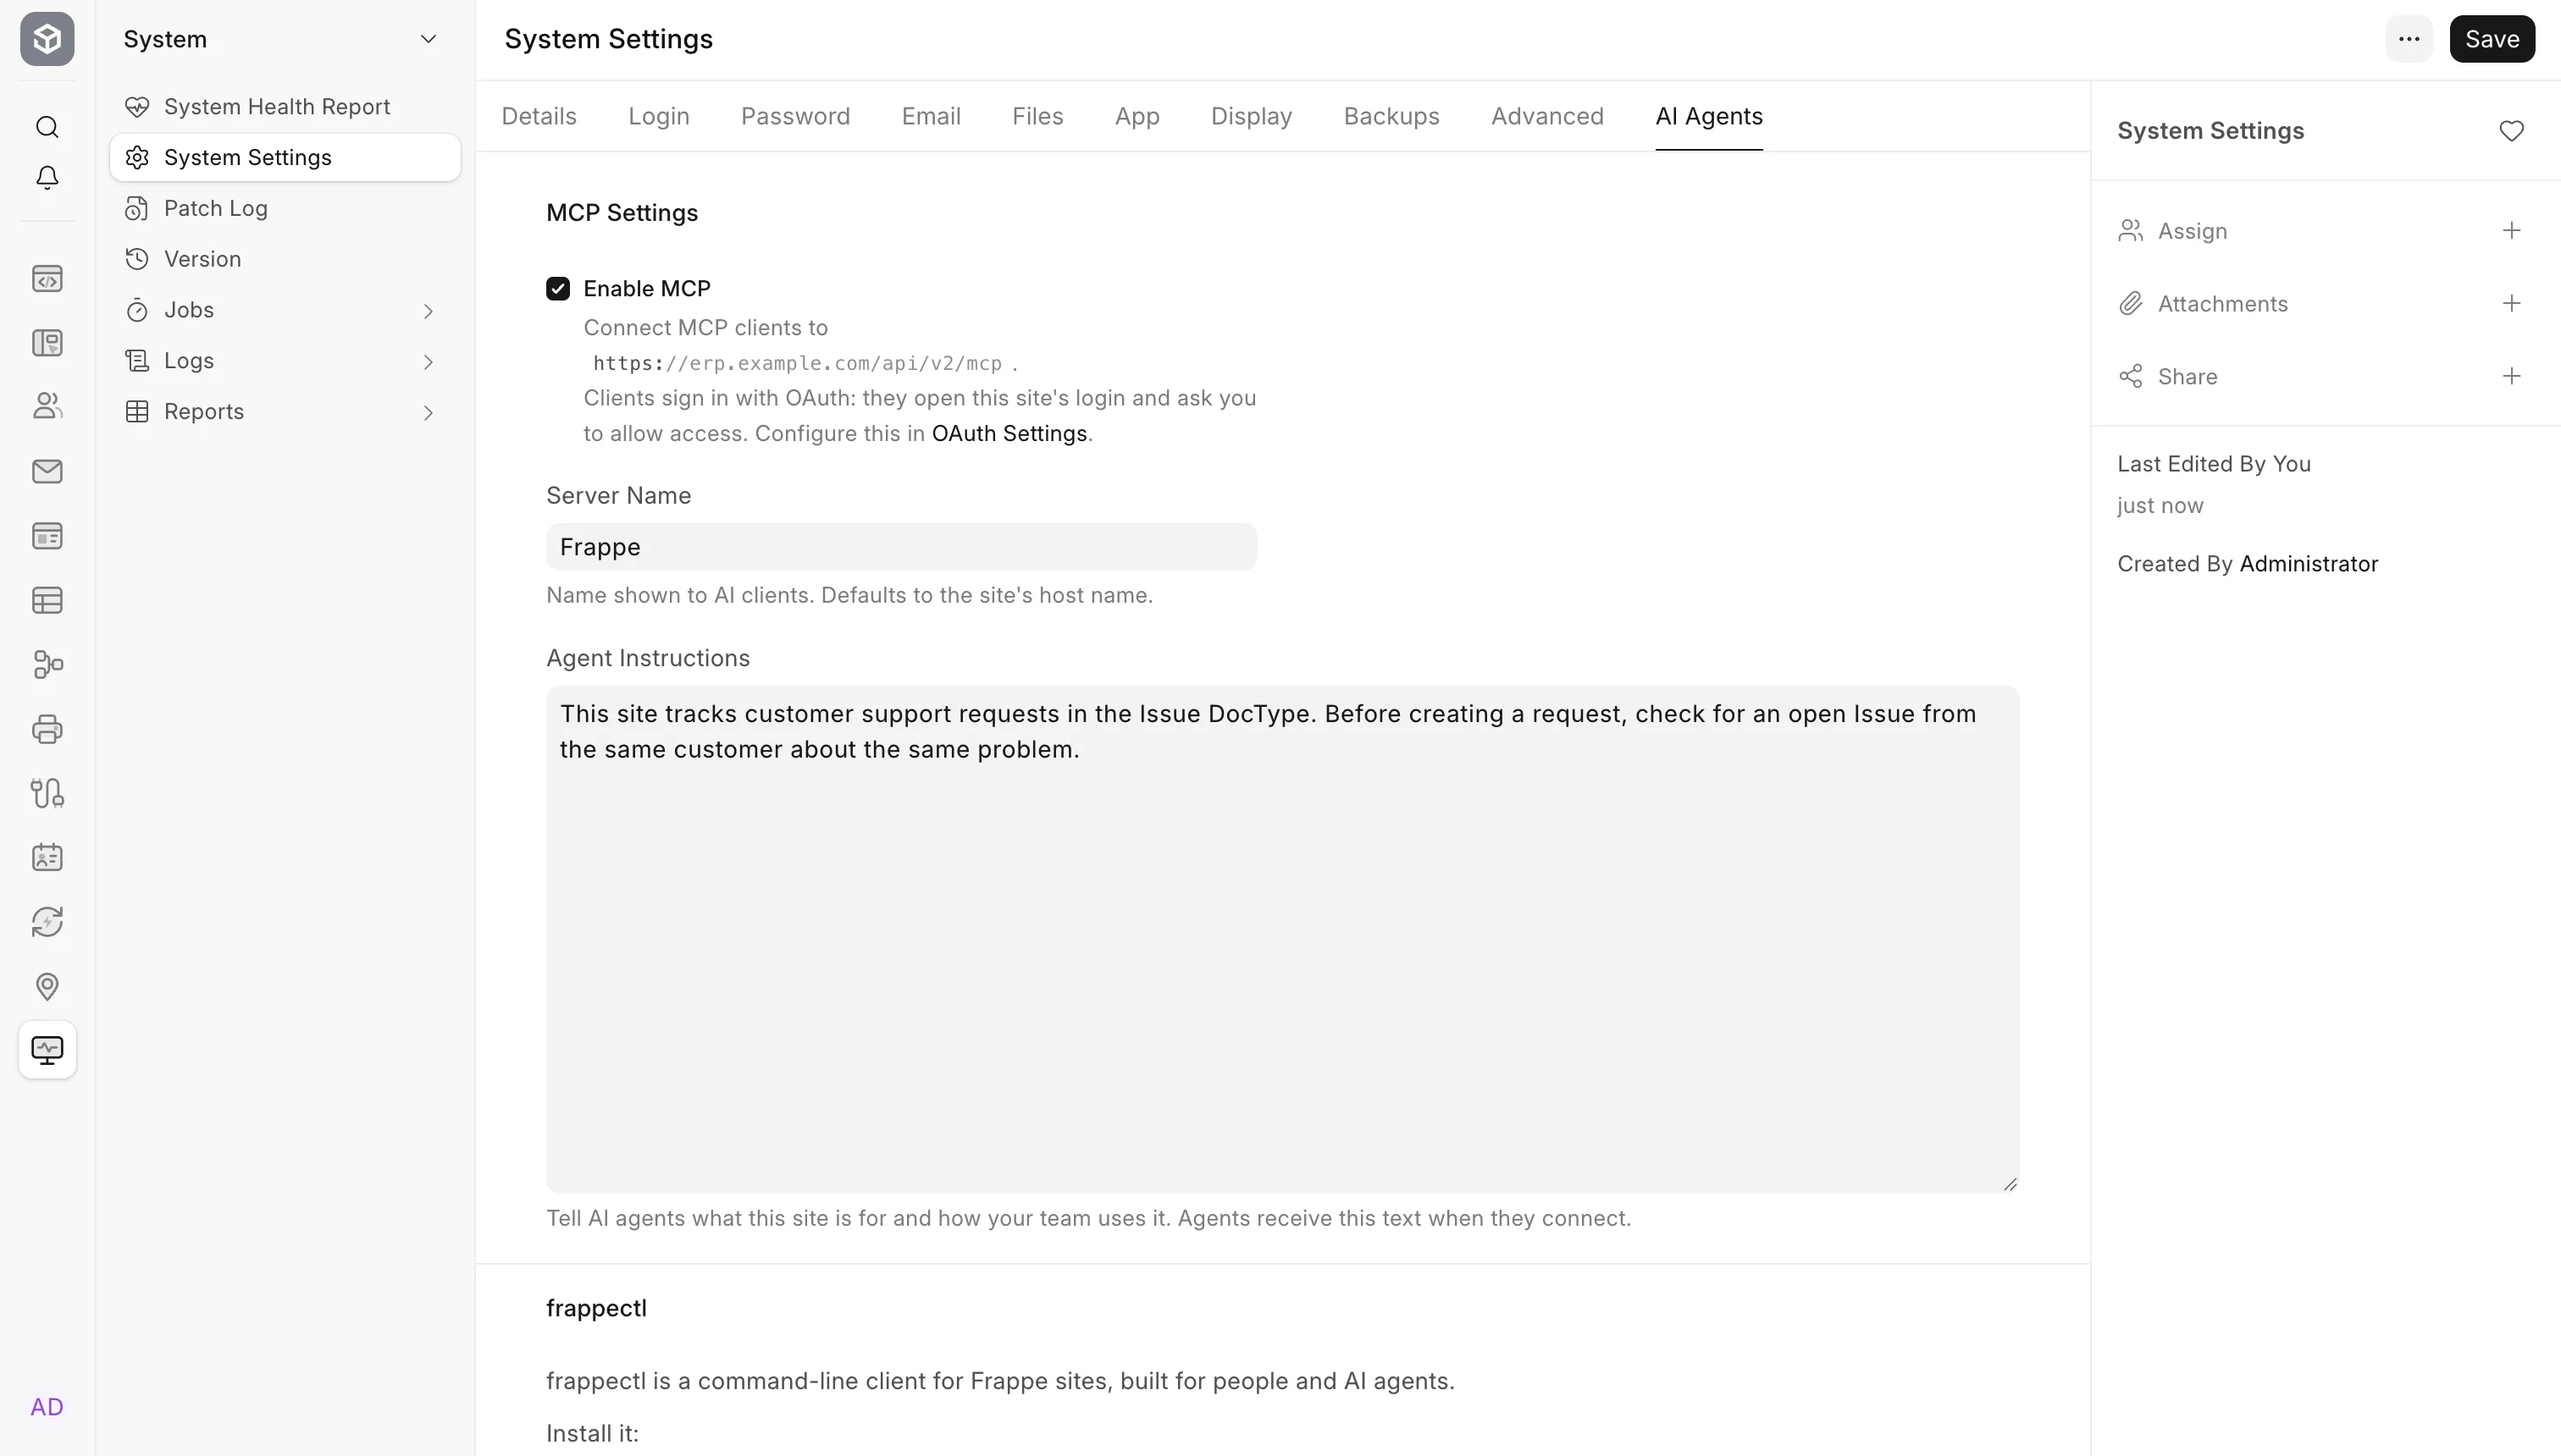Add an attachment with the plus icon

point(2511,304)
